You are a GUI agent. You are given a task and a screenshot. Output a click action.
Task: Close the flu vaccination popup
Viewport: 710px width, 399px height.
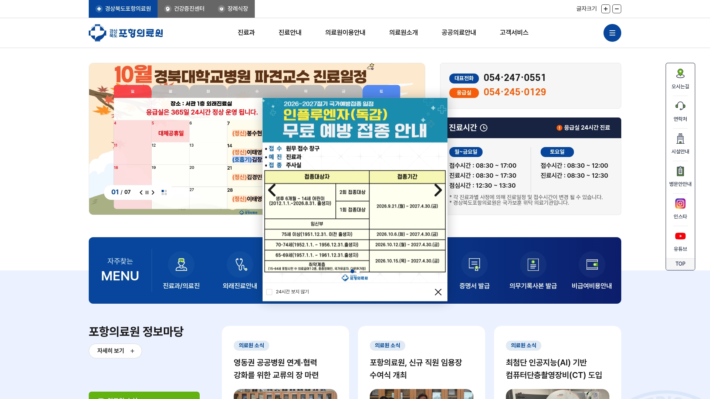[x=438, y=292]
